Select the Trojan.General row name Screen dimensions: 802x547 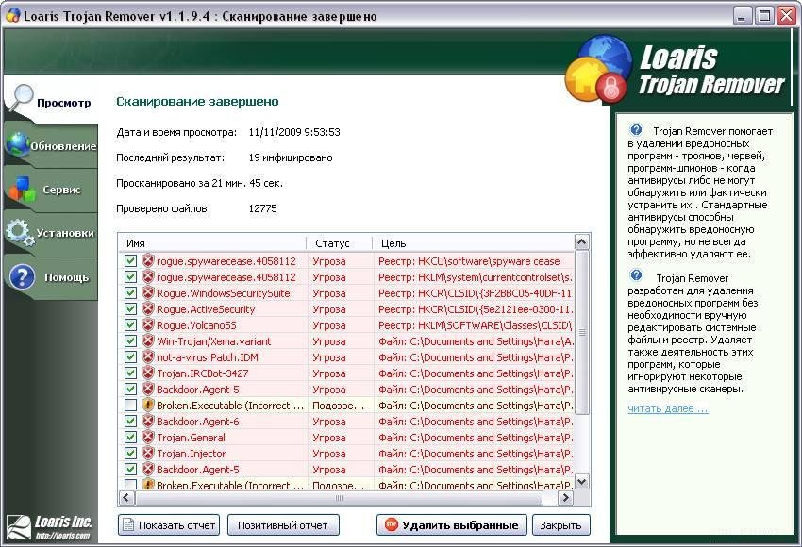click(191, 437)
